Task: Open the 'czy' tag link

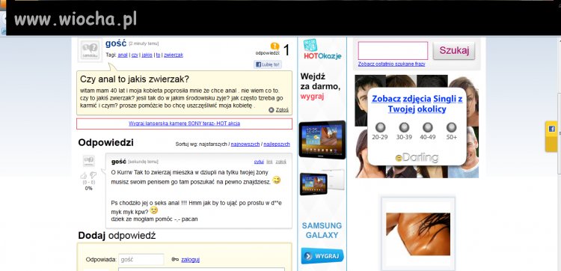Action: [x=135, y=55]
